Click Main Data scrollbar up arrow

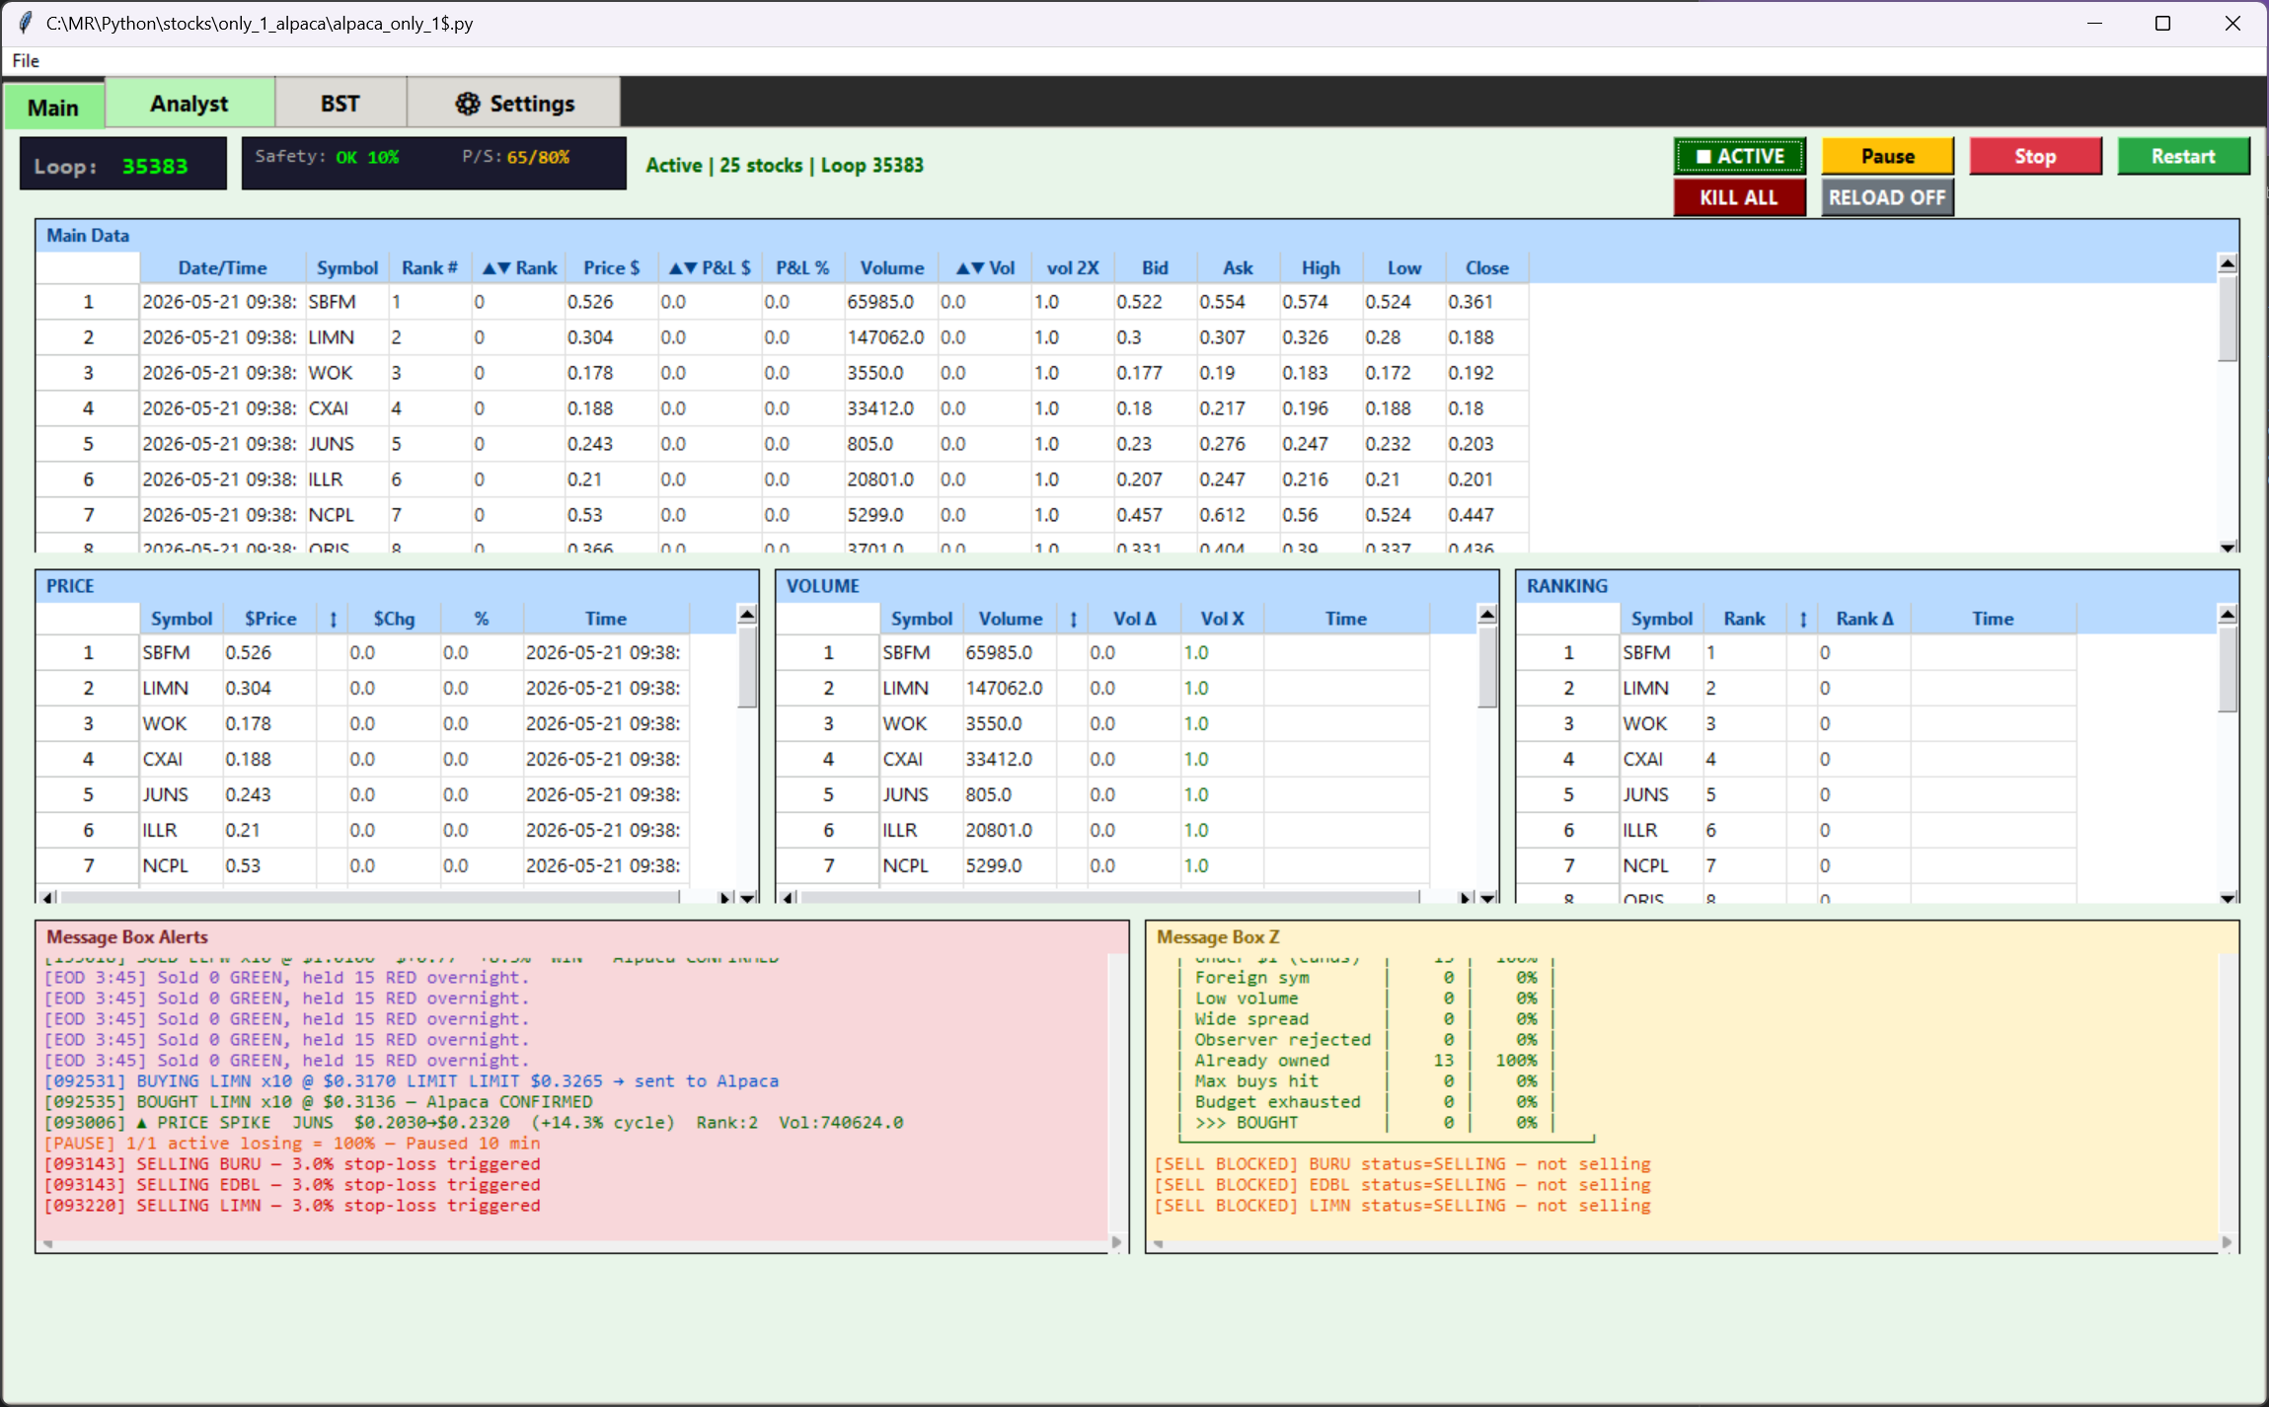pyautogui.click(x=2227, y=263)
